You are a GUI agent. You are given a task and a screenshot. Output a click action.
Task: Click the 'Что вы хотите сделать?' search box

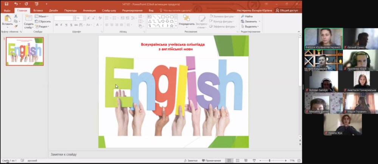(176, 11)
